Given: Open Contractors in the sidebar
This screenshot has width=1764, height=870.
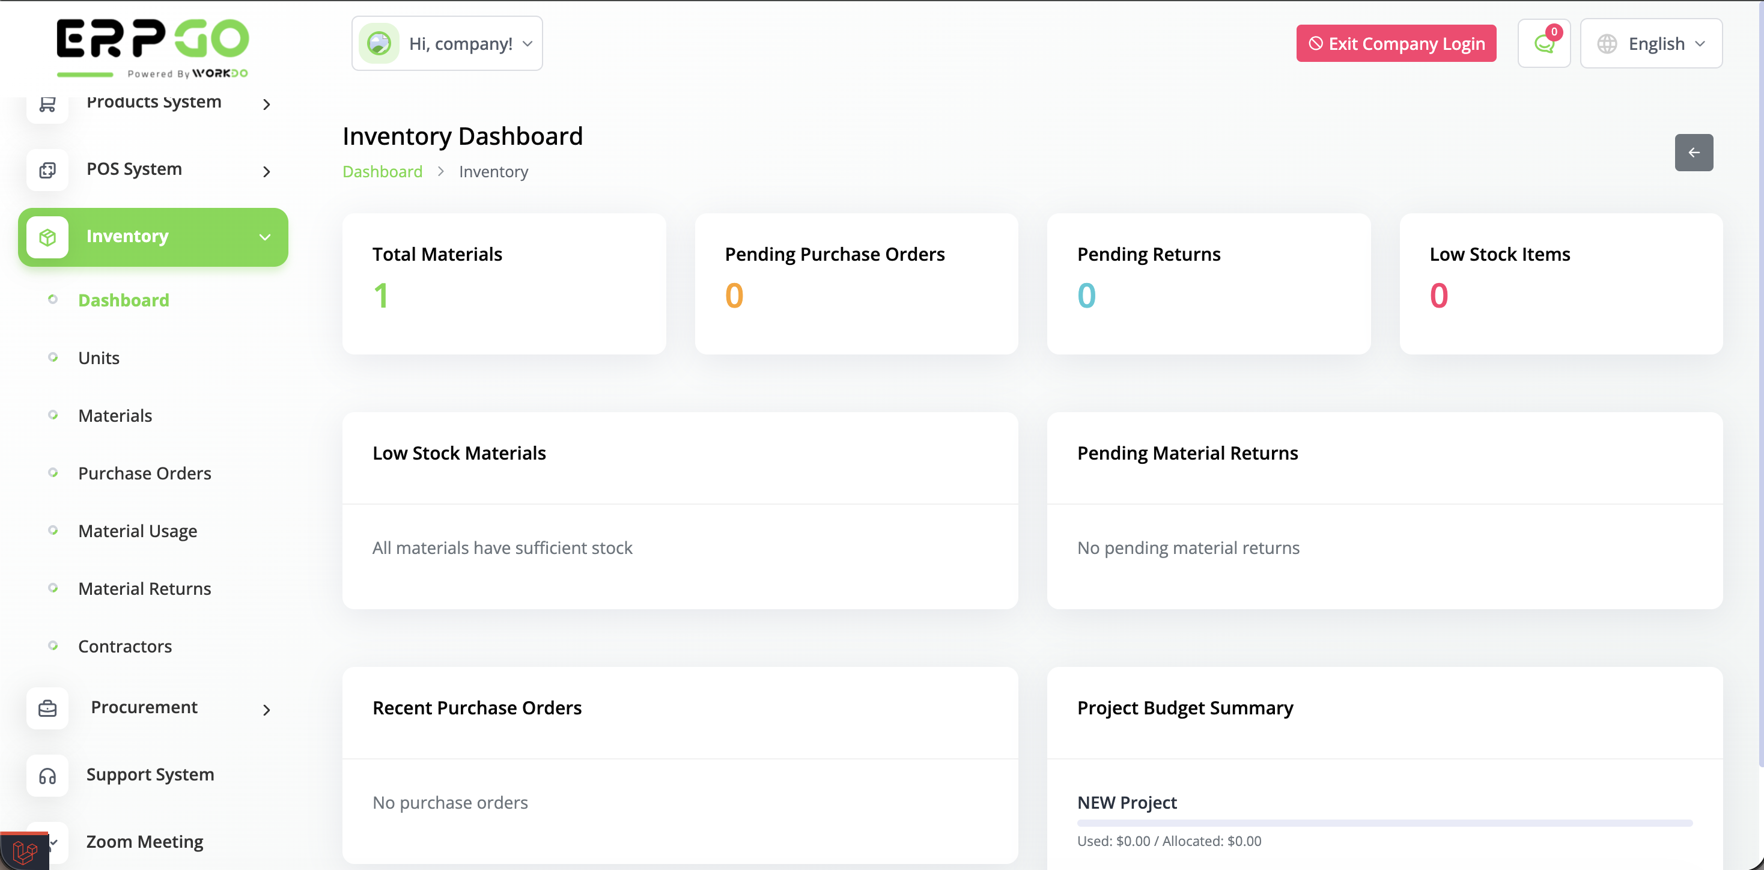Looking at the screenshot, I should tap(124, 646).
